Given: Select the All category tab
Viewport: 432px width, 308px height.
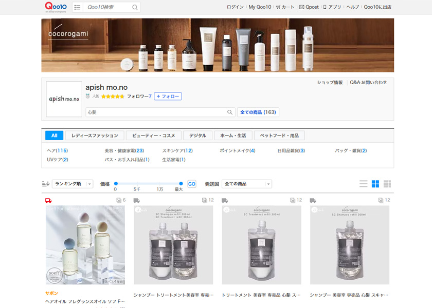Looking at the screenshot, I should 55,136.
